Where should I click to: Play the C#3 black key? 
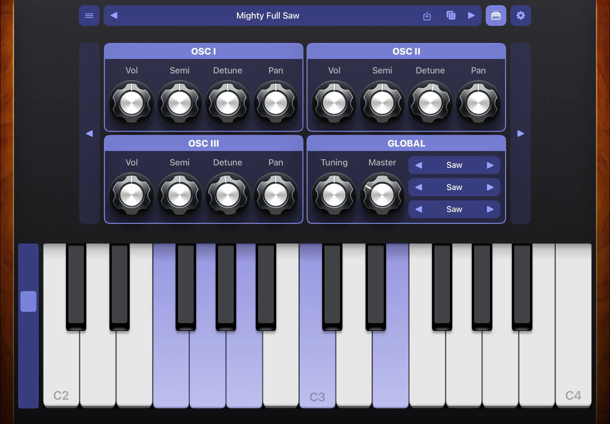click(332, 287)
